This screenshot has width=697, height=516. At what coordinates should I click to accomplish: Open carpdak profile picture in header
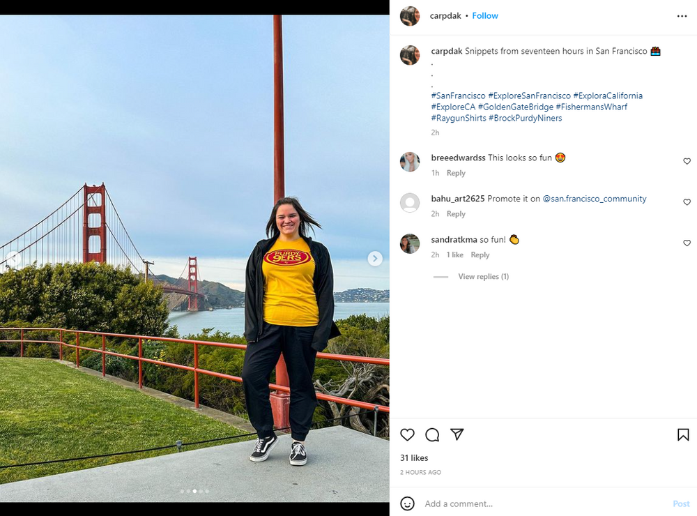pos(410,16)
